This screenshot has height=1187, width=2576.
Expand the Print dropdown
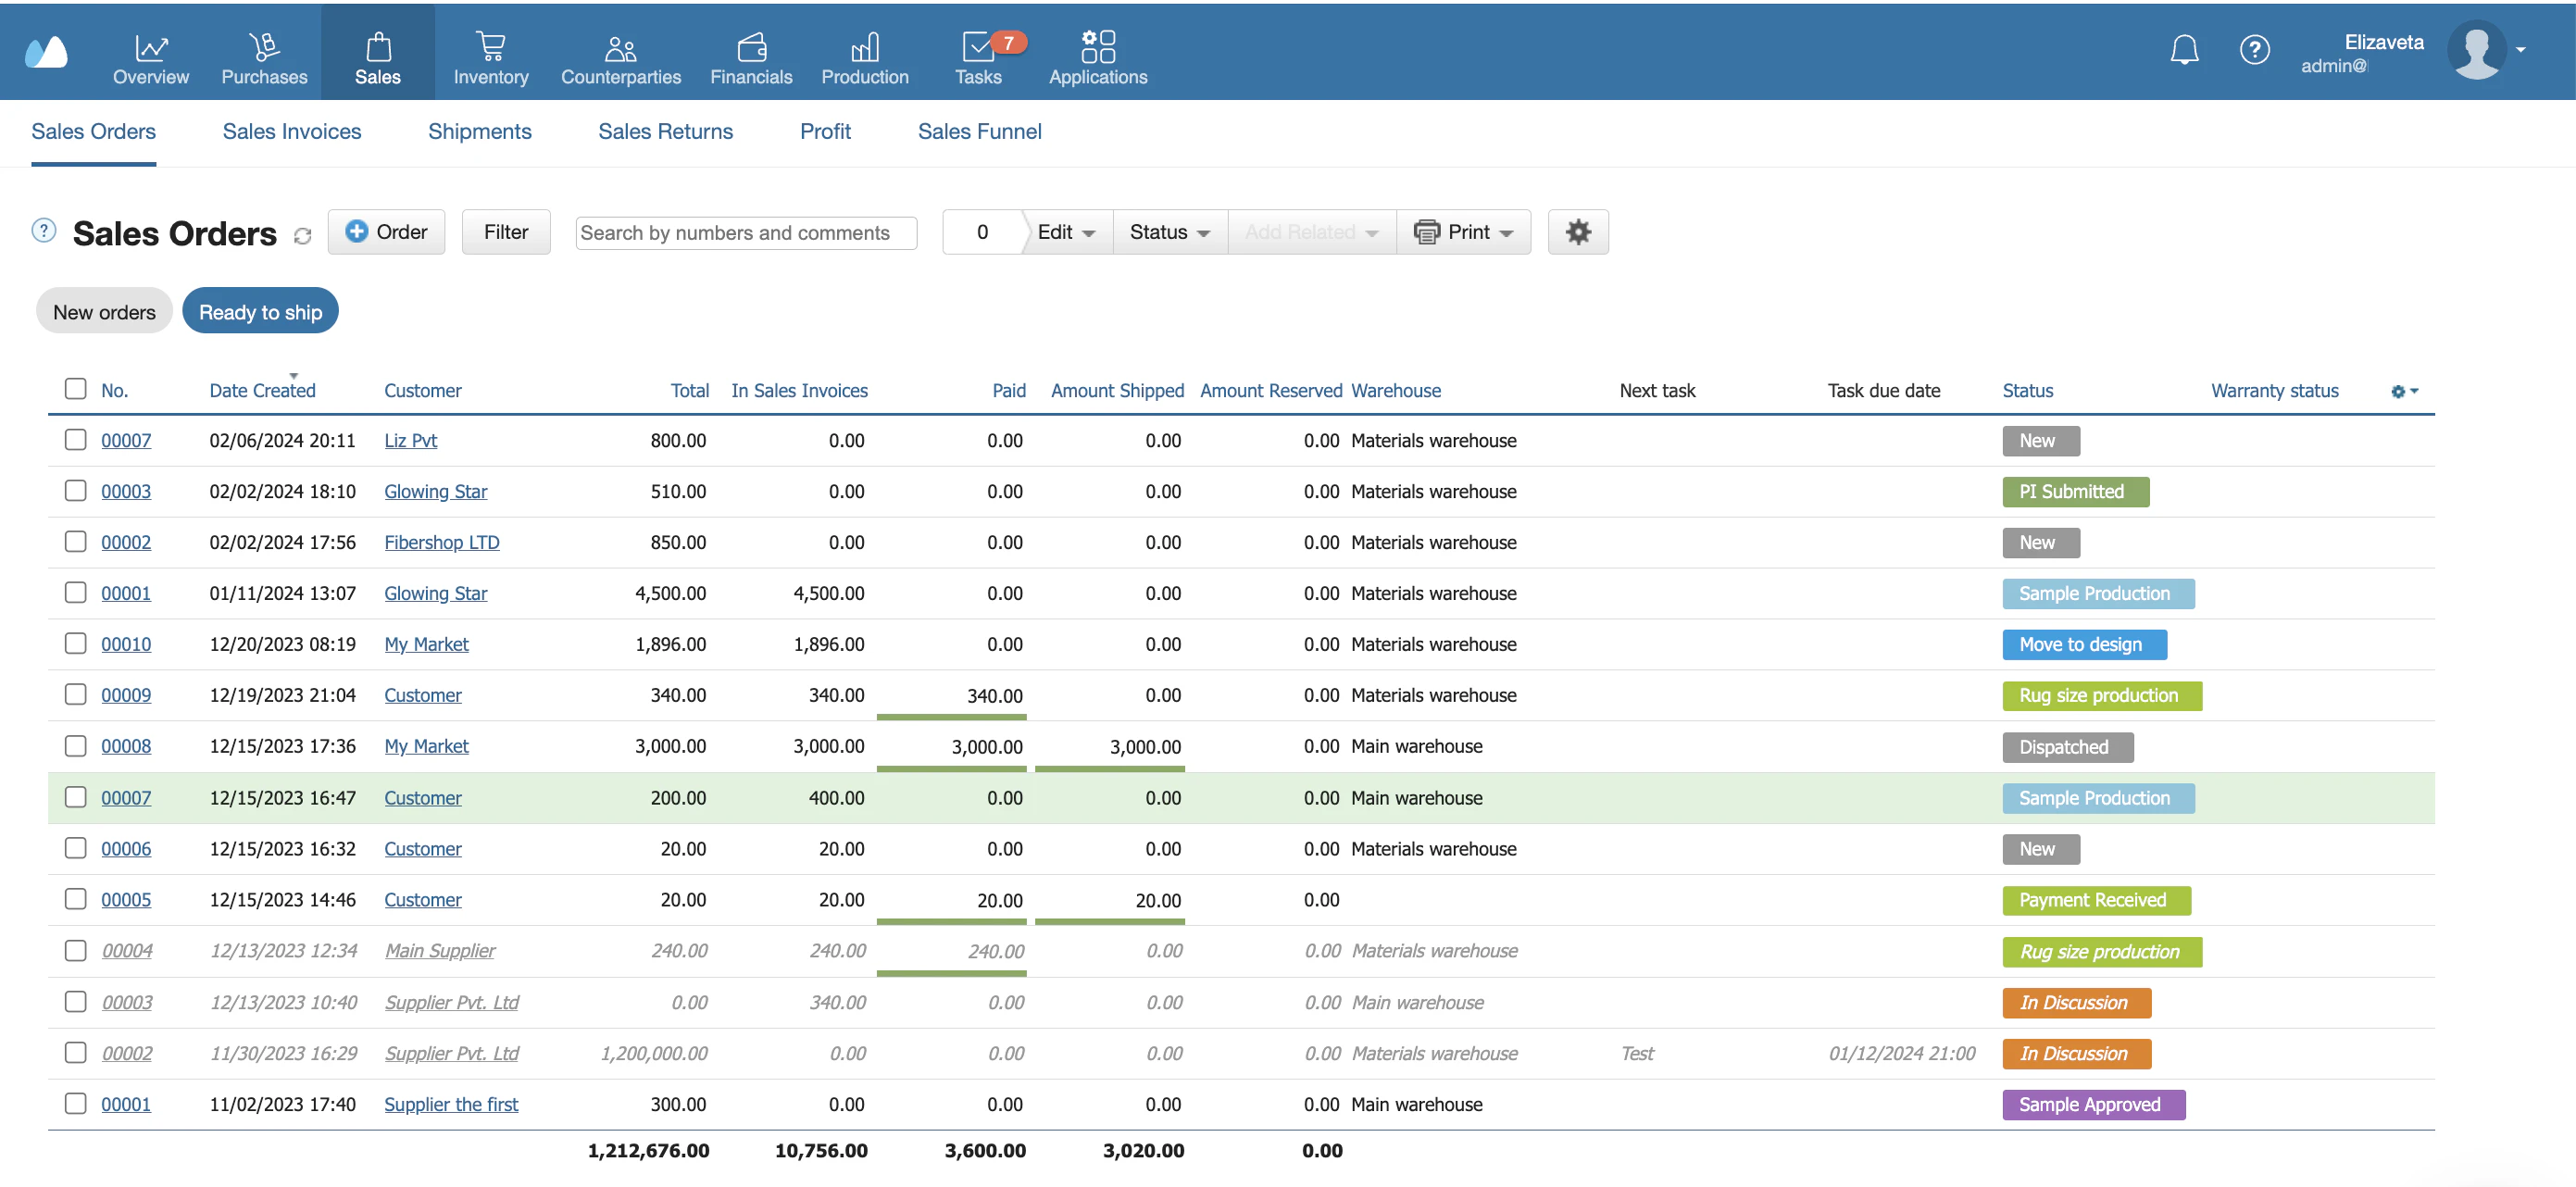click(1463, 232)
